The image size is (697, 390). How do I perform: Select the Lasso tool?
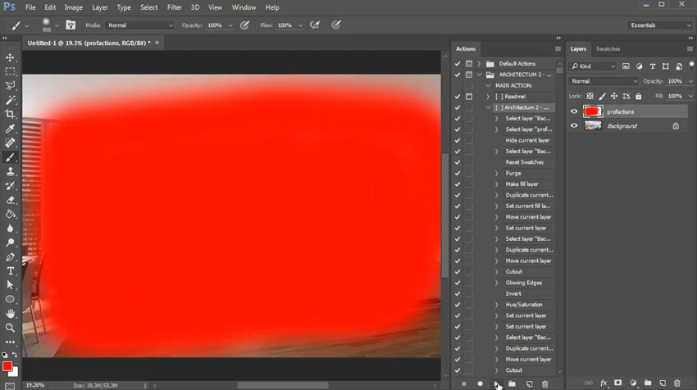tap(10, 86)
